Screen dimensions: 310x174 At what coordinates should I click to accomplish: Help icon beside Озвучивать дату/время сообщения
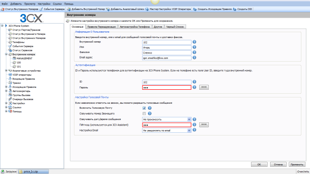(x=194, y=119)
